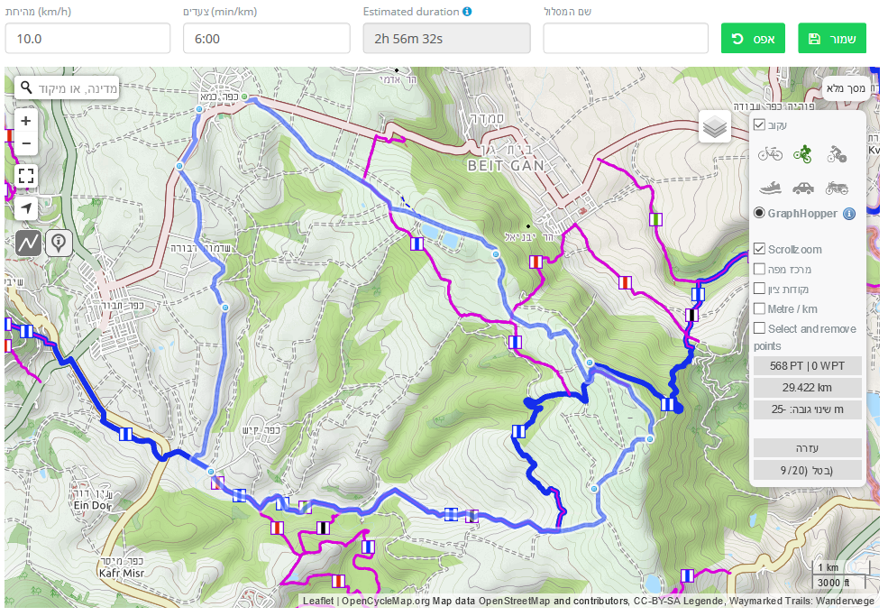Switch routing to car profile
The width and height of the screenshot is (888, 616).
coord(803,188)
